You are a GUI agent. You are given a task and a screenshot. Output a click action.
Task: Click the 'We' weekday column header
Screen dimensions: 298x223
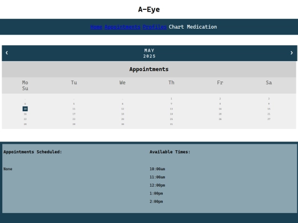123,83
